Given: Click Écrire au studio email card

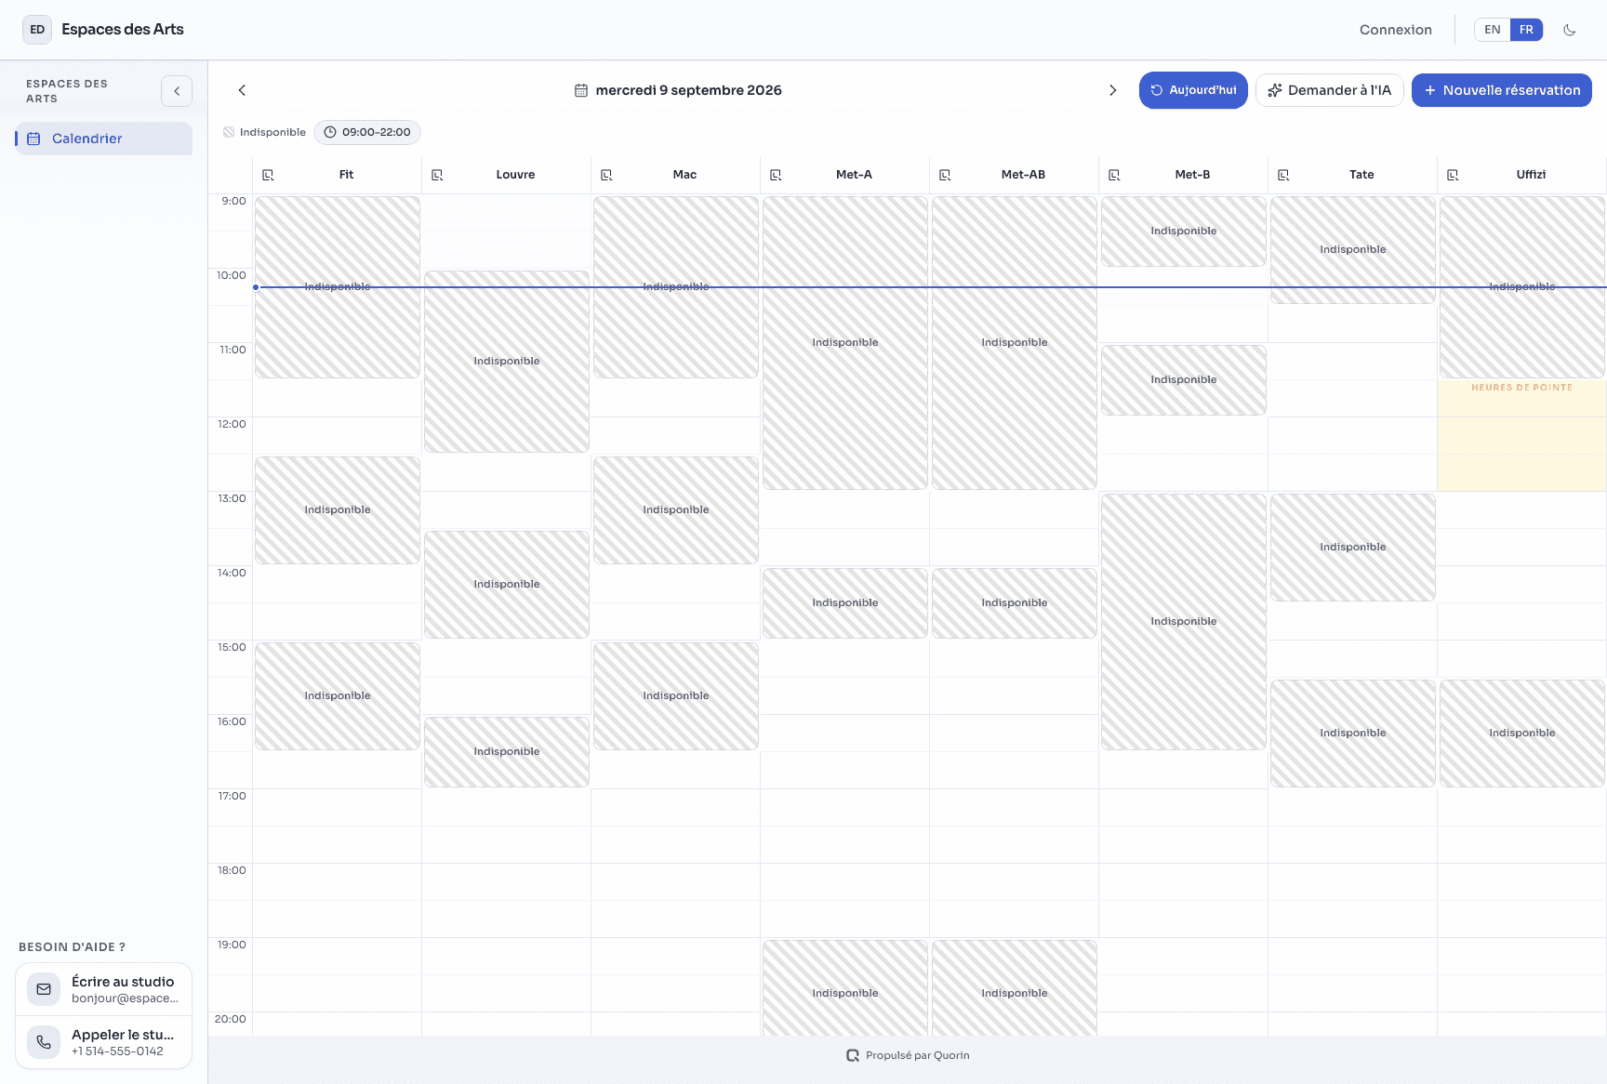Looking at the screenshot, I should click(x=103, y=989).
